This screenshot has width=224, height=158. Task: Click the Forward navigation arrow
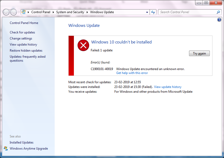click(14, 12)
